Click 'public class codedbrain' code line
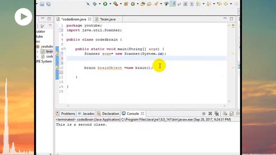The height and width of the screenshot is (155, 276). point(92,40)
